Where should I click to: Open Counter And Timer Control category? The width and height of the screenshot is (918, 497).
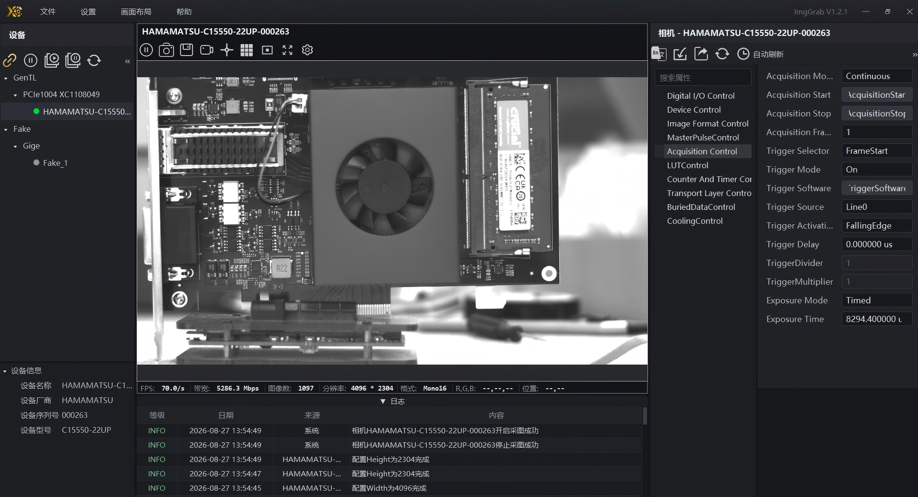(709, 179)
